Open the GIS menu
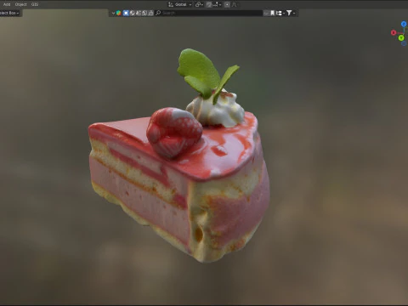This screenshot has width=408, height=306. [35, 4]
